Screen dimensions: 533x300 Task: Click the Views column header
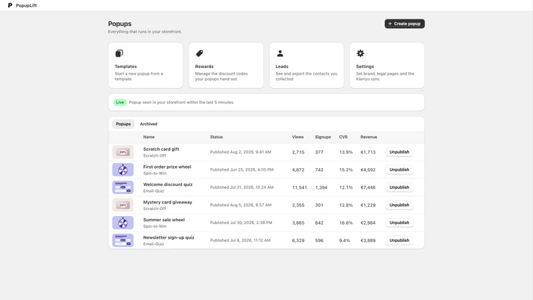point(298,137)
